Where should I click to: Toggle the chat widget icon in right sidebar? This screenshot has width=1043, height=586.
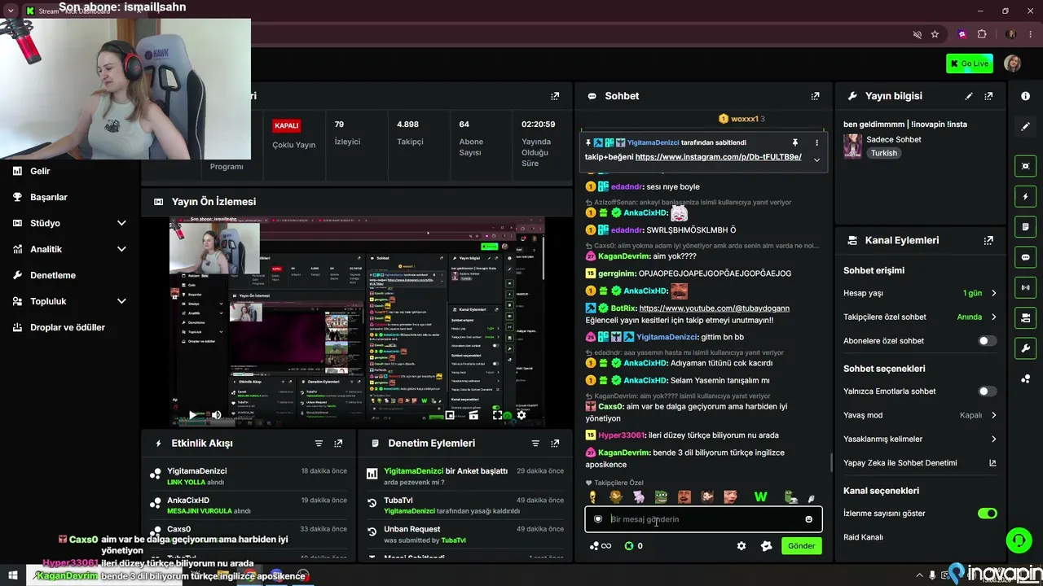point(1025,257)
